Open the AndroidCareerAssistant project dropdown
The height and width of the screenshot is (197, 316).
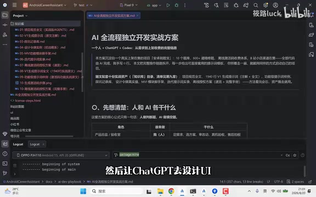coord(44,5)
